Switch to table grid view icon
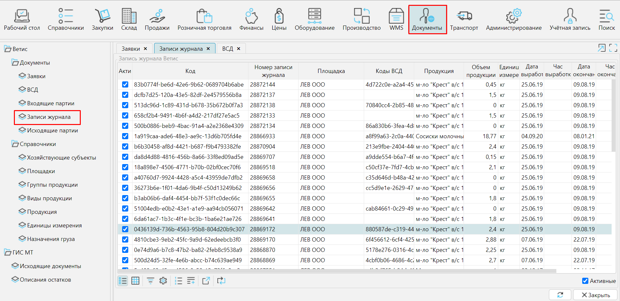This screenshot has height=301, width=620. (x=135, y=281)
